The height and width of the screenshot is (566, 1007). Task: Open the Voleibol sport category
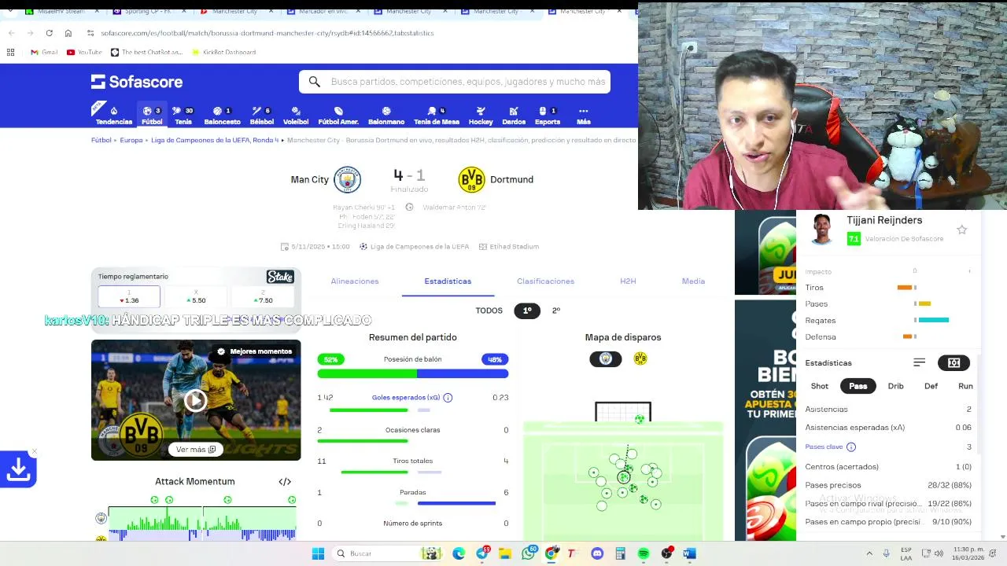(x=296, y=116)
